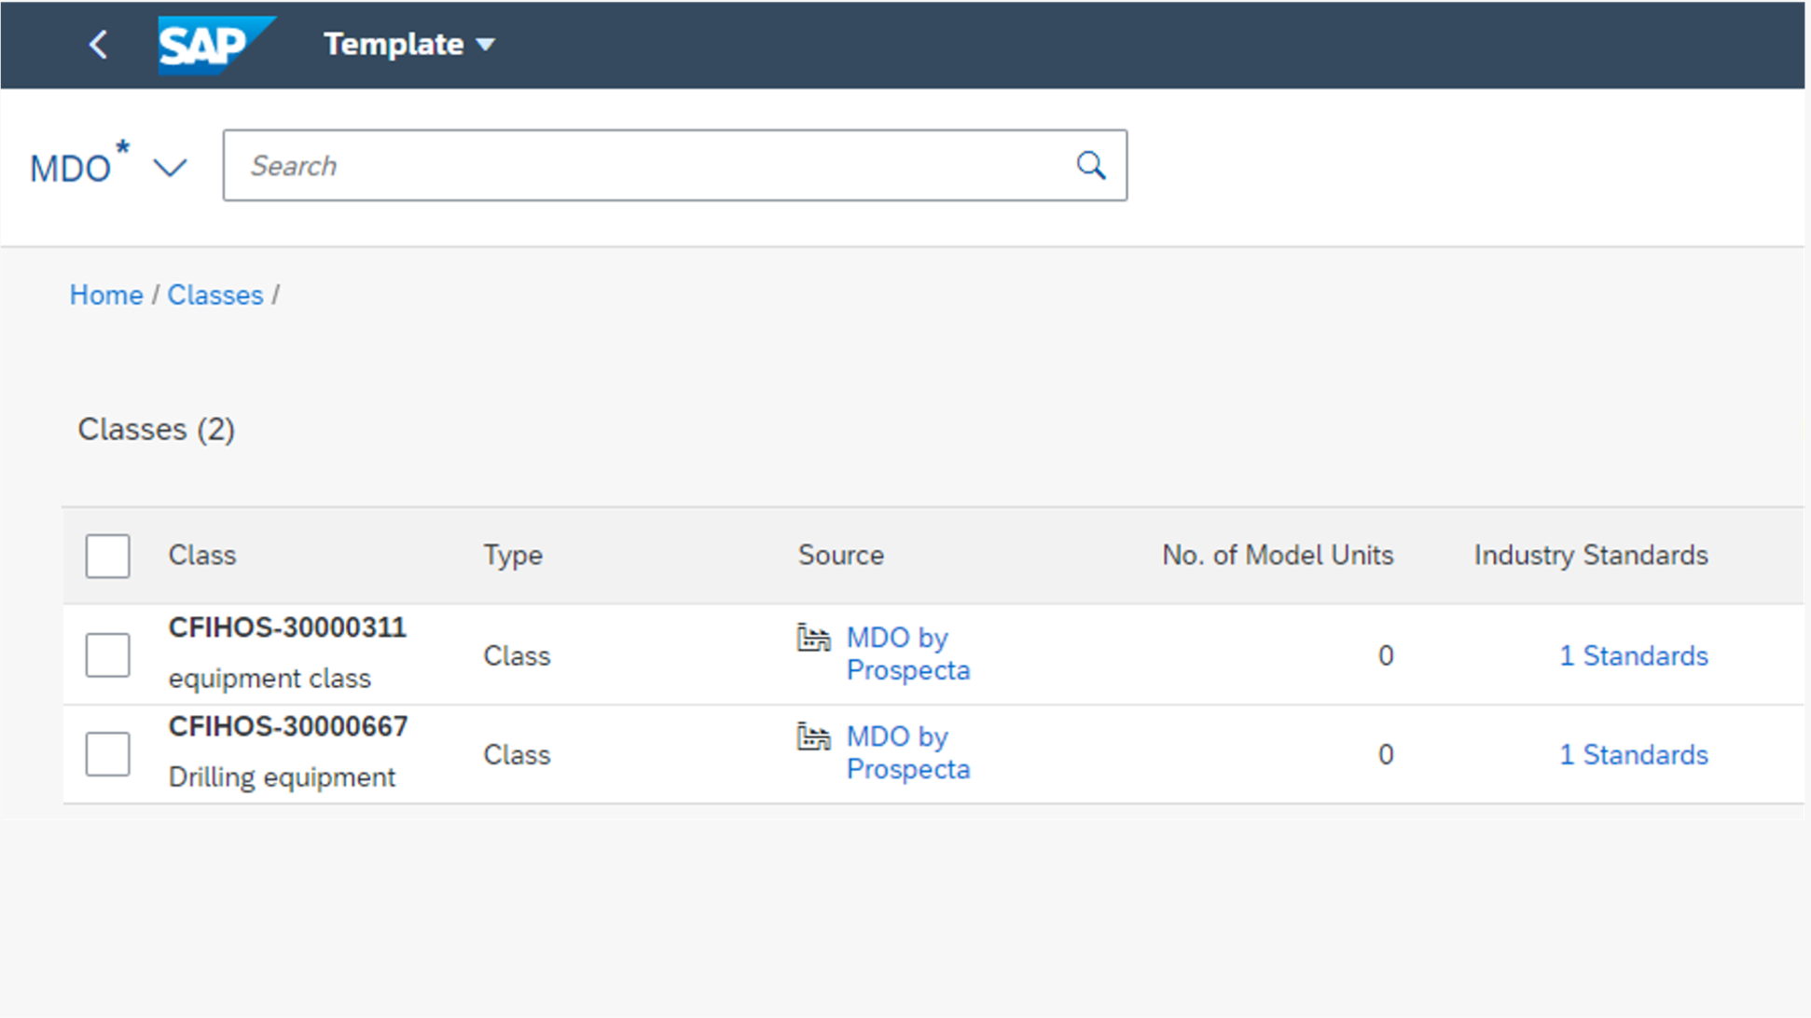Check the row checkbox for CFIHOS-30000311
The width and height of the screenshot is (1811, 1018).
(x=106, y=654)
